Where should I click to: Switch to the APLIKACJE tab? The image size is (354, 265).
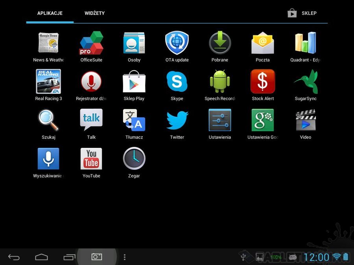[x=50, y=13]
